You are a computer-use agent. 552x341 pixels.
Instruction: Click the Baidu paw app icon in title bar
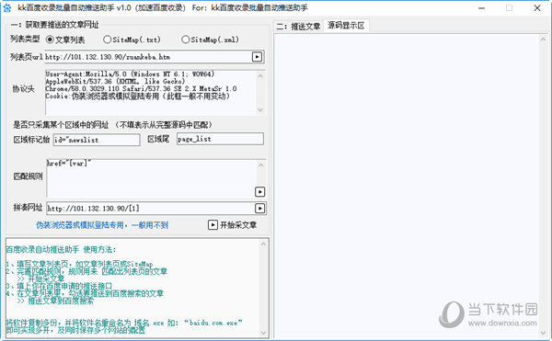(6, 7)
